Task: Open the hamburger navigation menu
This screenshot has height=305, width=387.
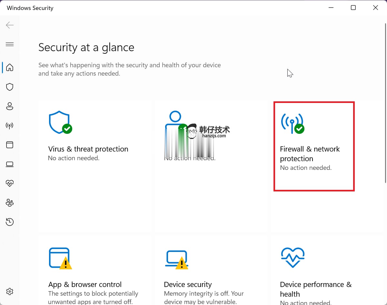Action: click(10, 44)
